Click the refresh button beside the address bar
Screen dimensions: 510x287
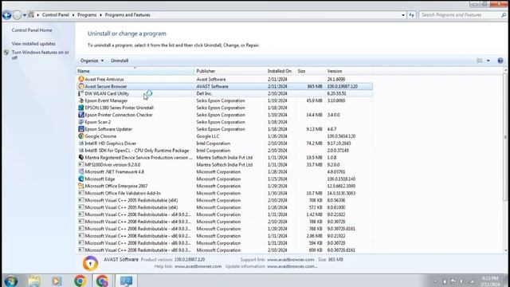(x=411, y=15)
